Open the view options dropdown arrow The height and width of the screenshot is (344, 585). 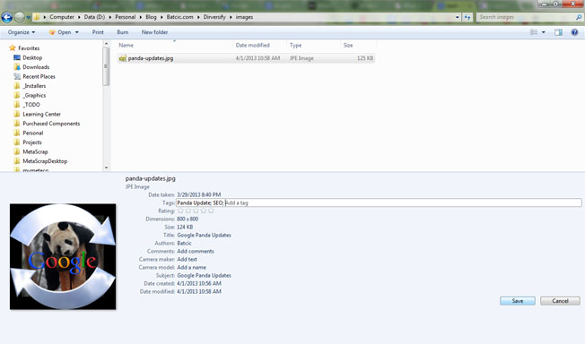pos(543,32)
